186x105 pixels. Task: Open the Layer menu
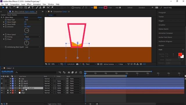coord(23,4)
